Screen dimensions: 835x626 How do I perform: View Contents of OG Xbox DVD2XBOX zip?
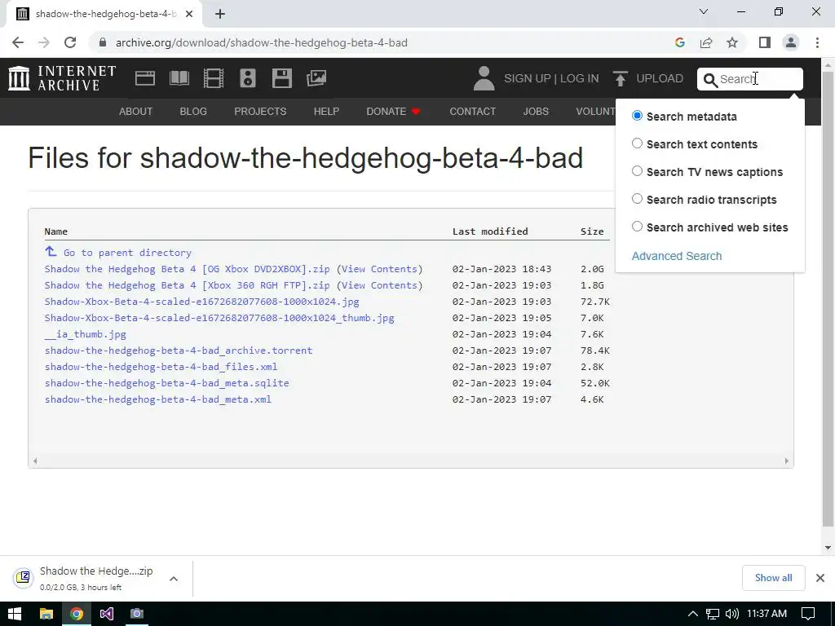[x=379, y=269]
